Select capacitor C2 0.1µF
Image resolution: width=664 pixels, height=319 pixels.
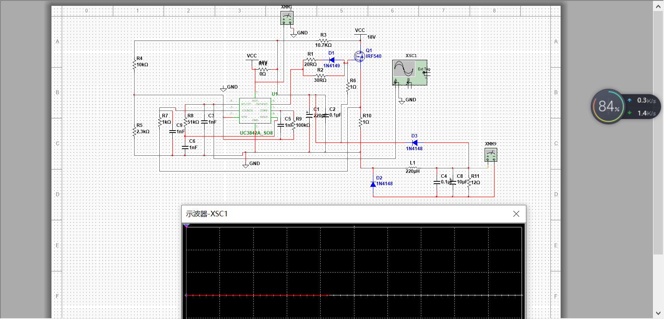click(325, 115)
